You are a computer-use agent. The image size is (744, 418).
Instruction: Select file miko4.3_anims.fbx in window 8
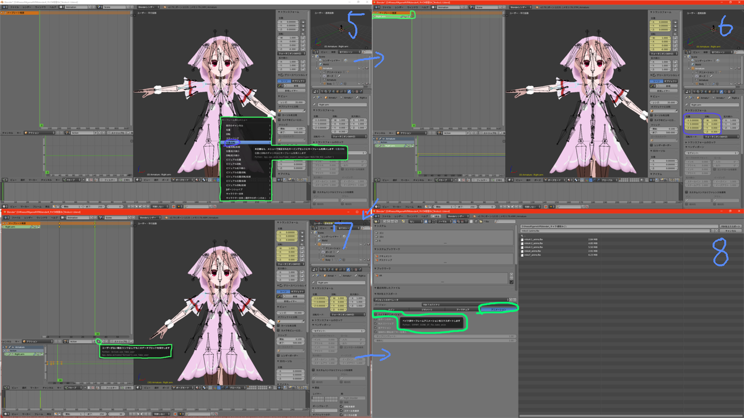coord(534,247)
